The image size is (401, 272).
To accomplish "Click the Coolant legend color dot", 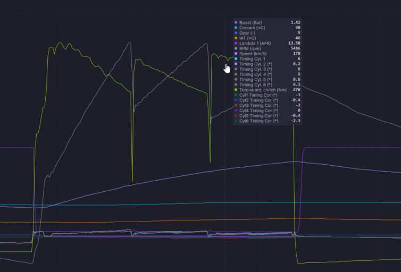I will 236,28.
